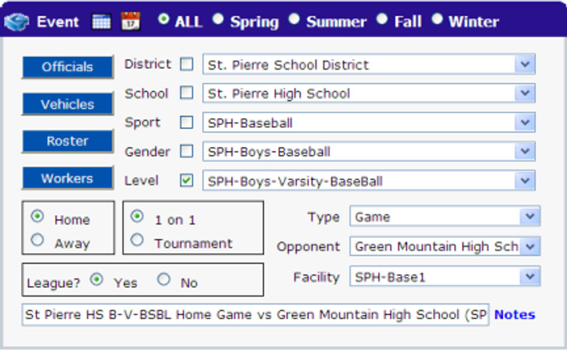Click the Officials button

[x=67, y=67]
